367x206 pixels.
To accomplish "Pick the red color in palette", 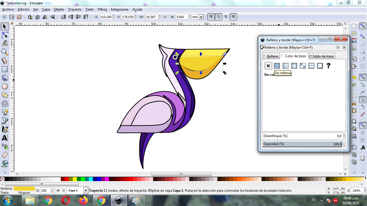I will 67,179.
